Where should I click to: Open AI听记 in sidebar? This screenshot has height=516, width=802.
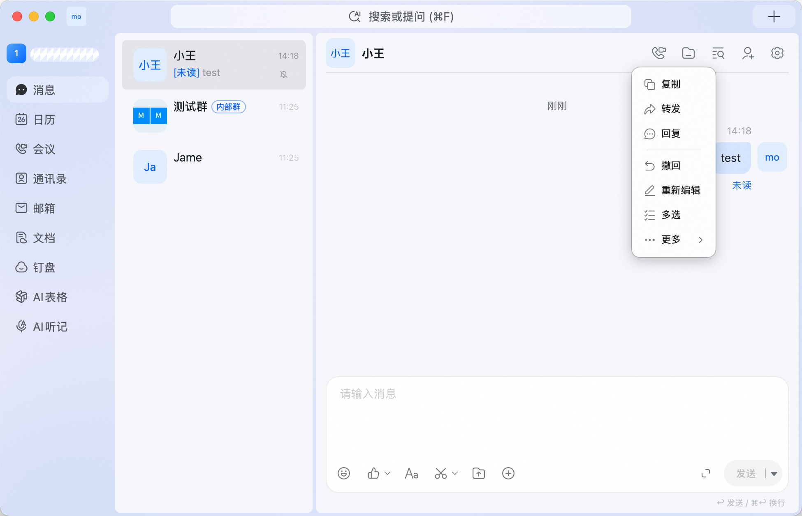pos(58,326)
